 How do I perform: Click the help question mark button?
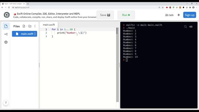click(6, 103)
